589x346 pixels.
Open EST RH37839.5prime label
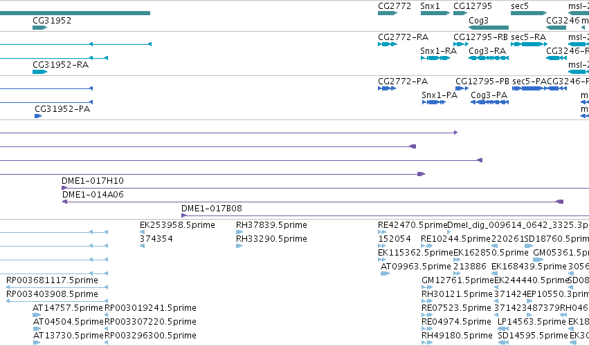tap(271, 225)
